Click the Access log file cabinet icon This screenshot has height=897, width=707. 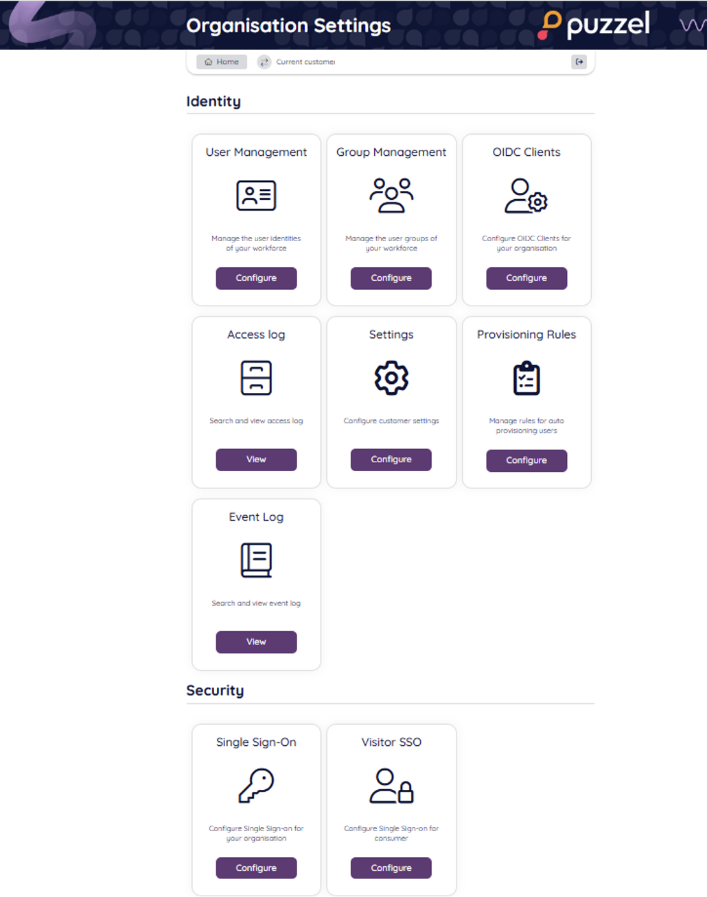pyautogui.click(x=256, y=378)
